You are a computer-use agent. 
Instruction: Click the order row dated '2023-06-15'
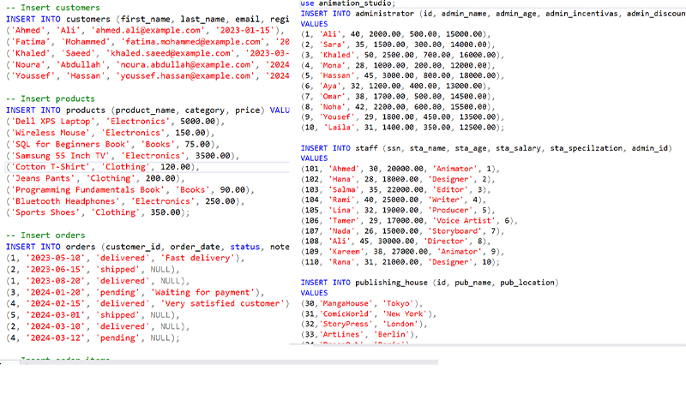pyautogui.click(x=93, y=270)
